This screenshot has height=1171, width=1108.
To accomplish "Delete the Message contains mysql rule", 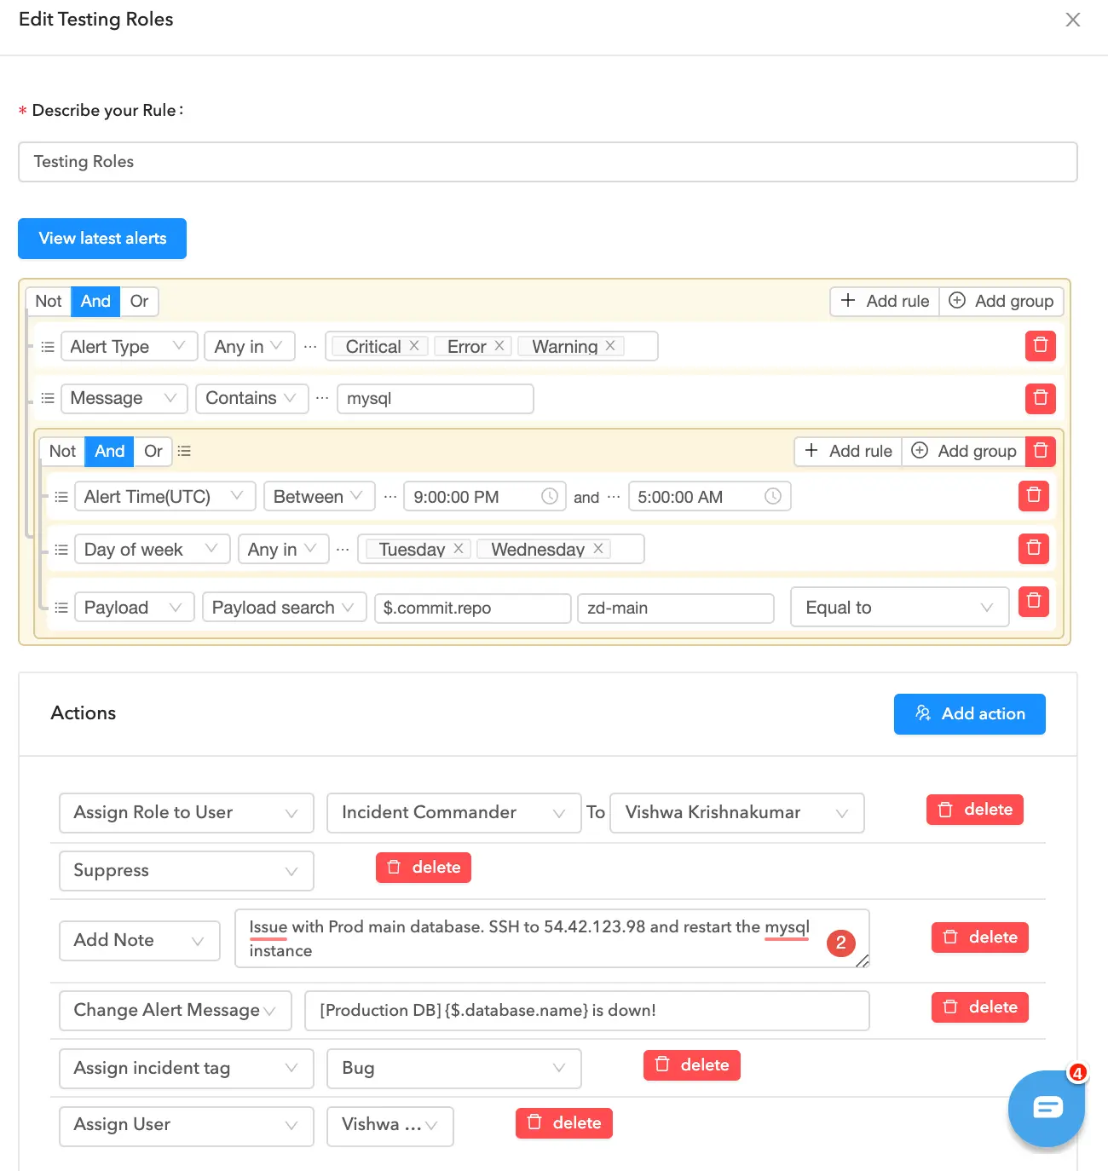I will (x=1040, y=398).
